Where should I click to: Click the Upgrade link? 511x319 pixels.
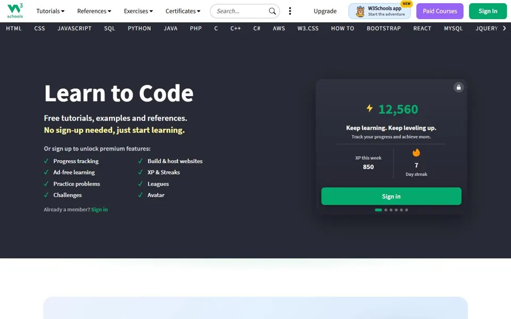point(325,11)
